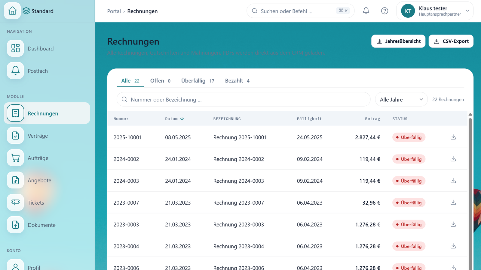
Task: Open Angebote file icon
Action: point(15,180)
